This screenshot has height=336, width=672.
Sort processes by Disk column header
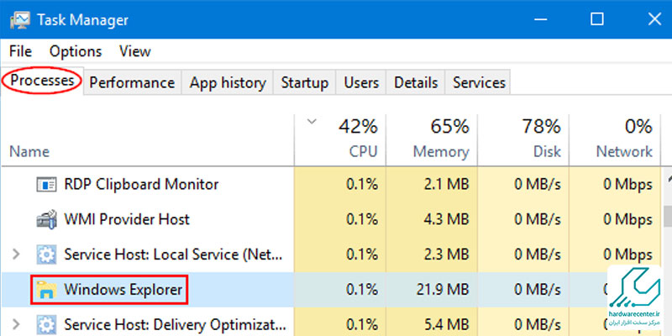(523, 139)
